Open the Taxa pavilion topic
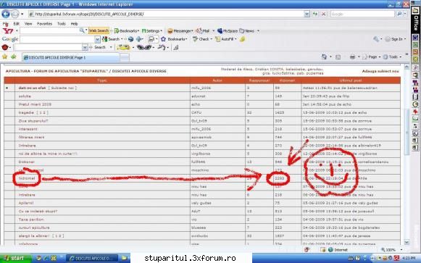This screenshot has width=421, height=263. coord(31,220)
